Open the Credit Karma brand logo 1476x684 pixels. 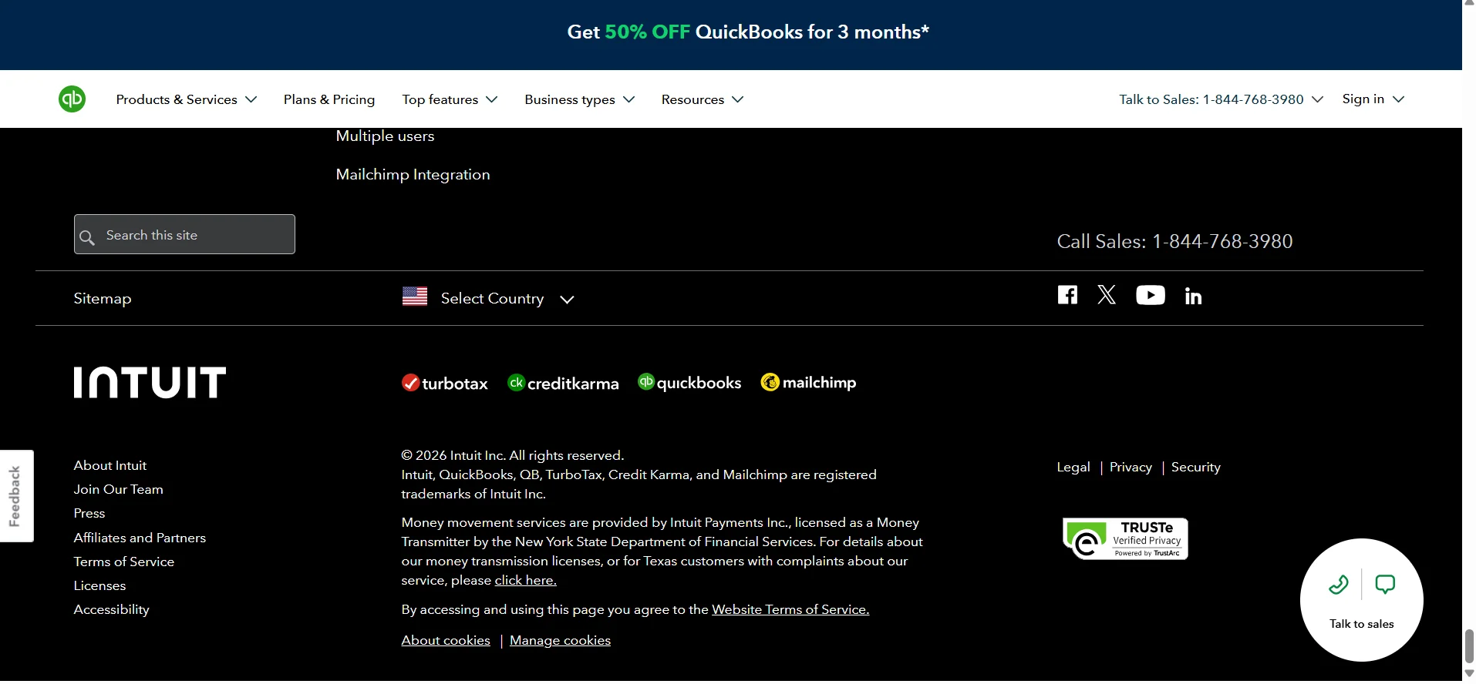[563, 383]
